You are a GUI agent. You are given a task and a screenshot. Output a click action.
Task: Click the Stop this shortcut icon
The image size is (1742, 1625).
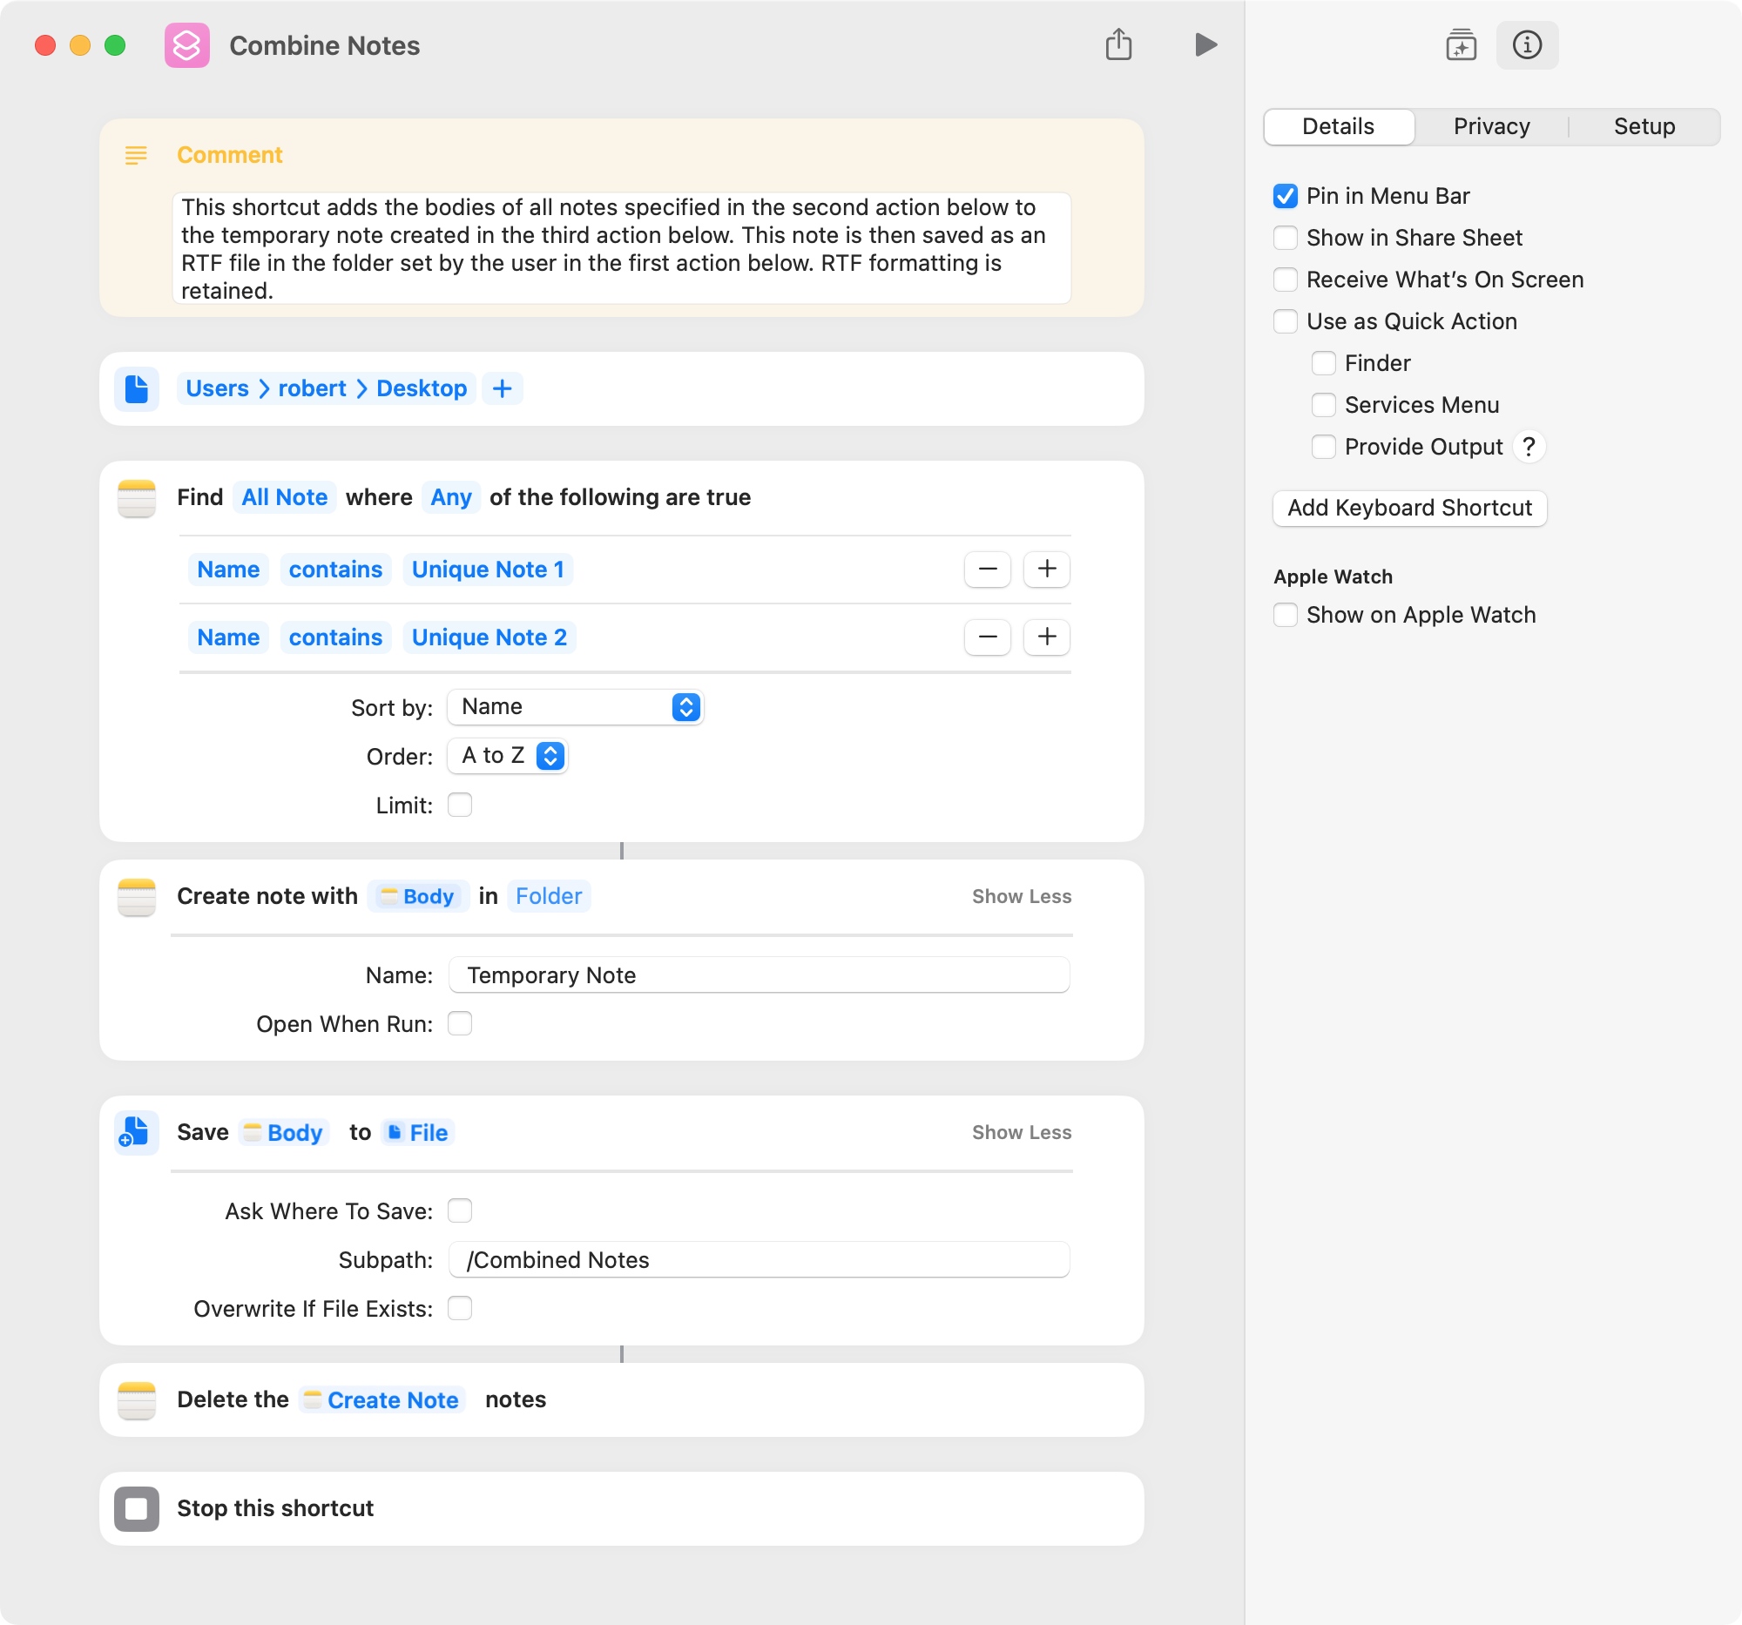(137, 1507)
